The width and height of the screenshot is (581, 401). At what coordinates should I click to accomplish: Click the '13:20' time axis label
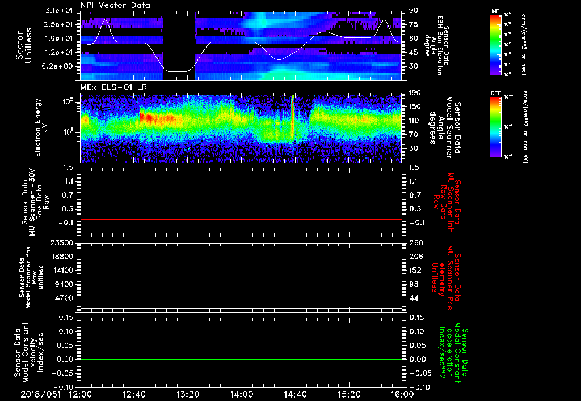(x=188, y=395)
